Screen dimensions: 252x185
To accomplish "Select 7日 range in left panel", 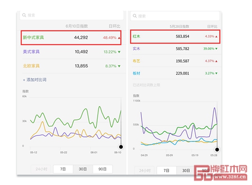I will click(63, 169).
